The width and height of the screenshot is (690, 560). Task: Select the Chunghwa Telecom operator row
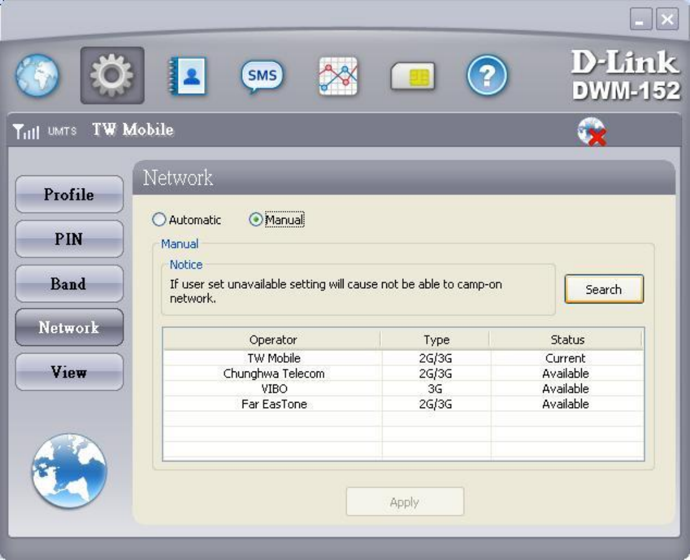403,373
